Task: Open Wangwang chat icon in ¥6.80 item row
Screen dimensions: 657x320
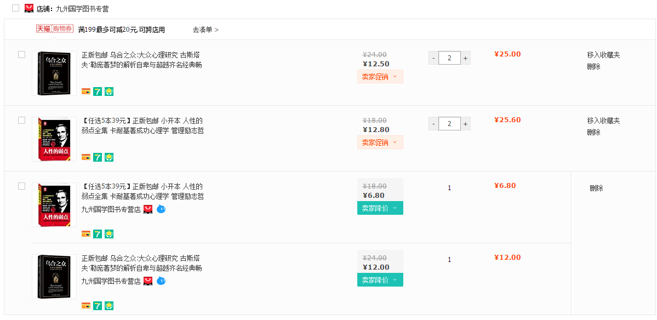Action: [161, 209]
